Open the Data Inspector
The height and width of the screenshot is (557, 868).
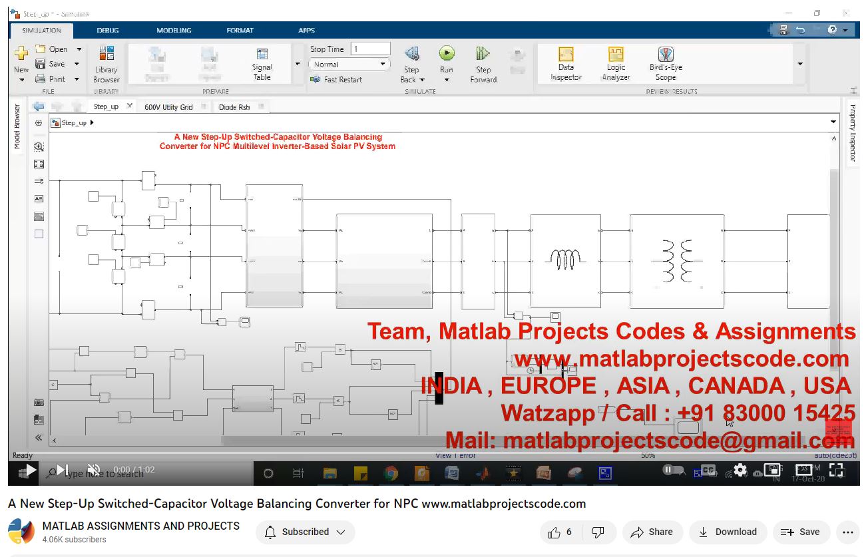click(x=566, y=63)
